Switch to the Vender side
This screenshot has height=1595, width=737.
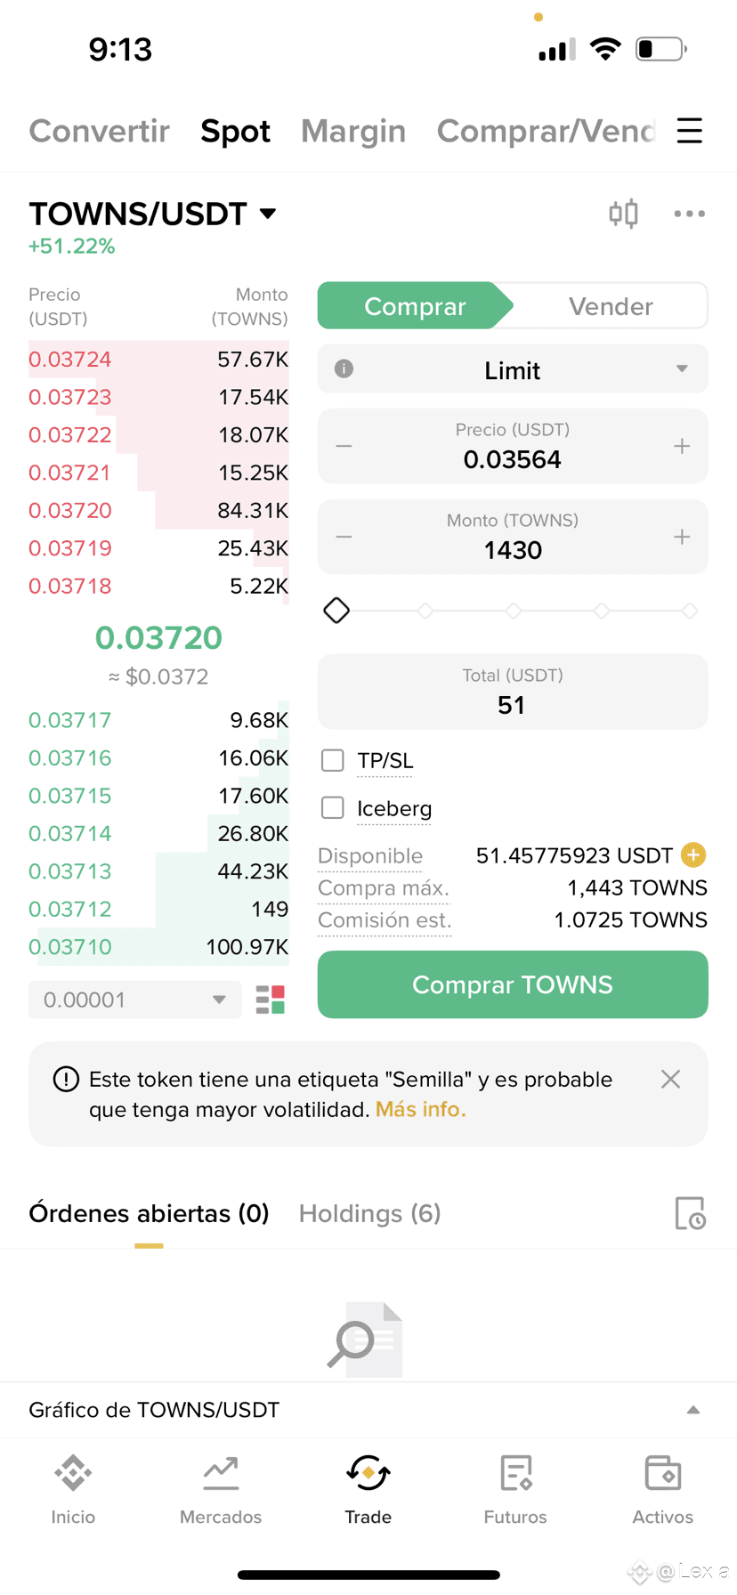(x=611, y=306)
